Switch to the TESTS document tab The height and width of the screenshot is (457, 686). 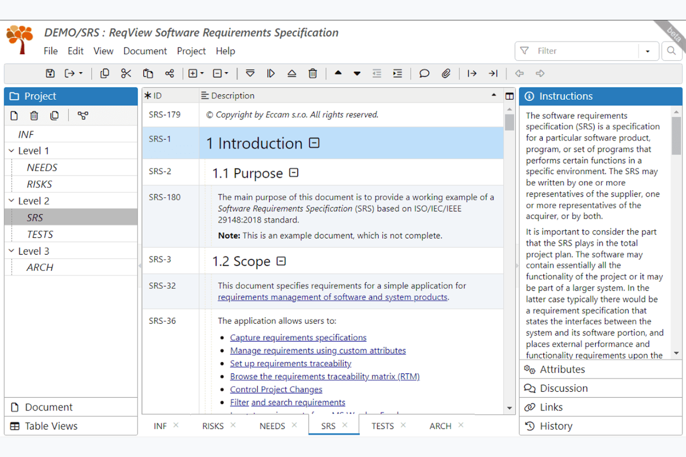point(383,426)
